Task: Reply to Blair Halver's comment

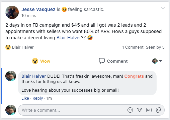Action: [38, 98]
